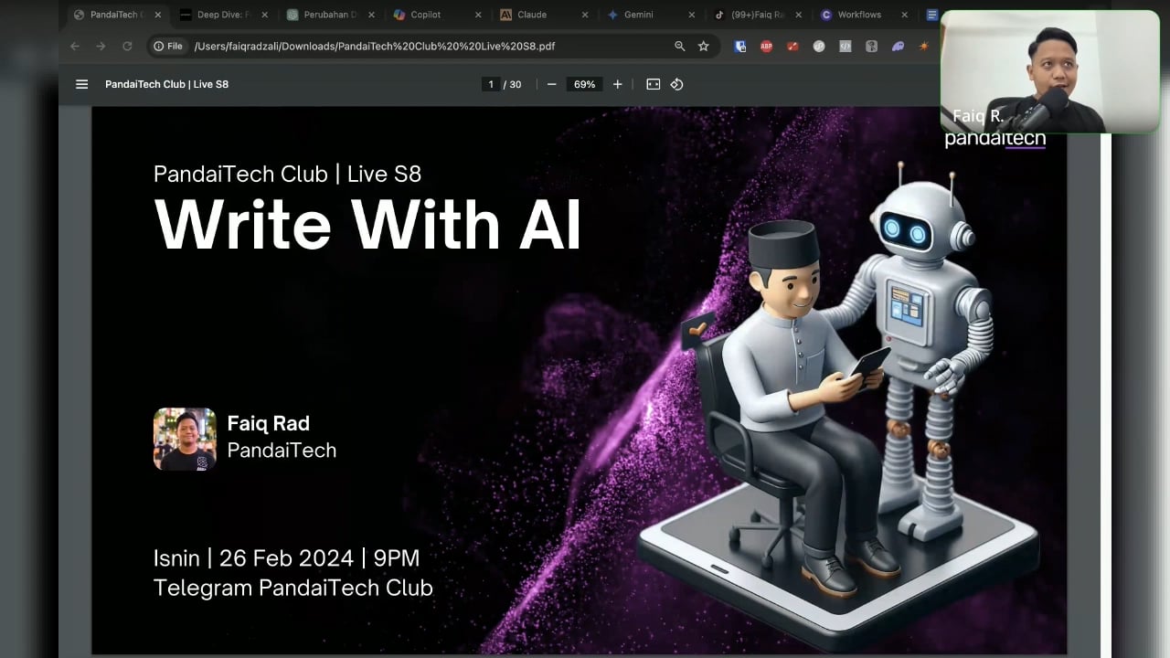Close the (99+)Faiq TikTok tab
Viewport: 1170px width, 658px height.
tap(799, 15)
